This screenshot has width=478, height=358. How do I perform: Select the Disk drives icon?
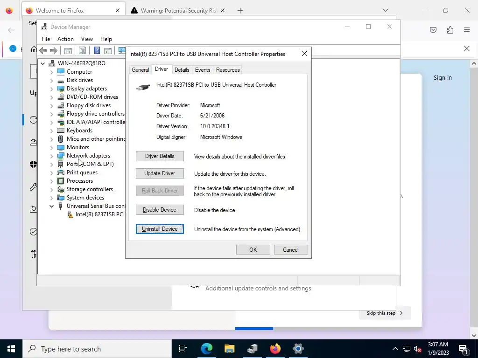(x=61, y=80)
